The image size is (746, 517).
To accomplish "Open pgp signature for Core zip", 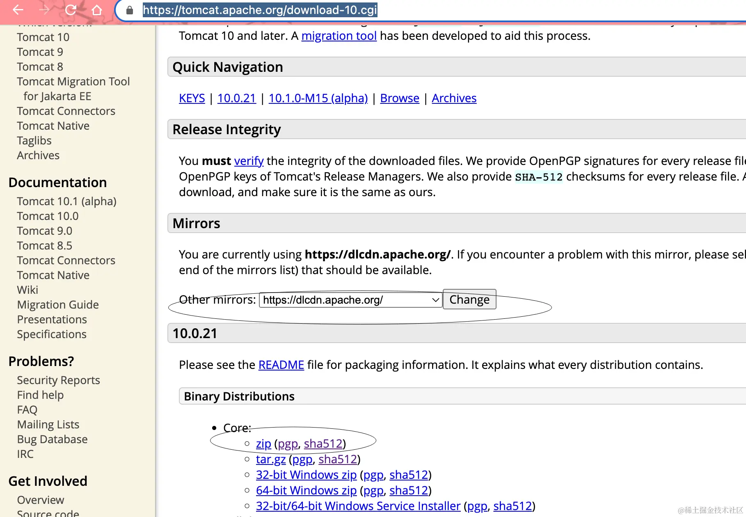I will (288, 444).
